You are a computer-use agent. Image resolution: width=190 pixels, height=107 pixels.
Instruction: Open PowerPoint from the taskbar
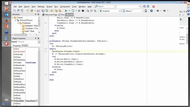tap(7, 26)
